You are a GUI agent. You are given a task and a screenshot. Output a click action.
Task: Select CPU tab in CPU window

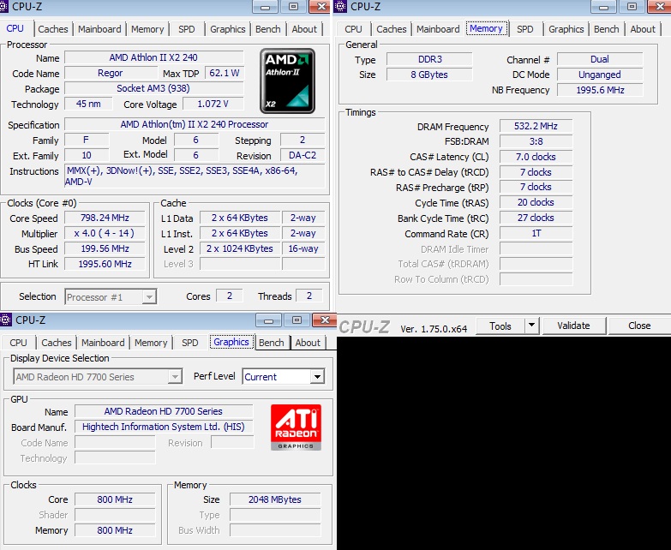[x=15, y=28]
